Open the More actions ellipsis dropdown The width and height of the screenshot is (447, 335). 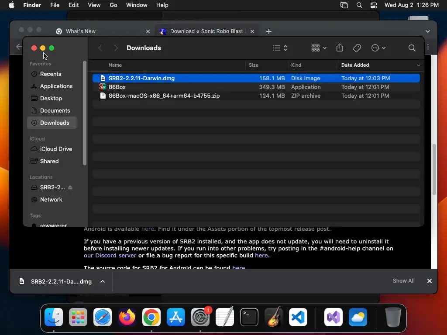coord(378,48)
